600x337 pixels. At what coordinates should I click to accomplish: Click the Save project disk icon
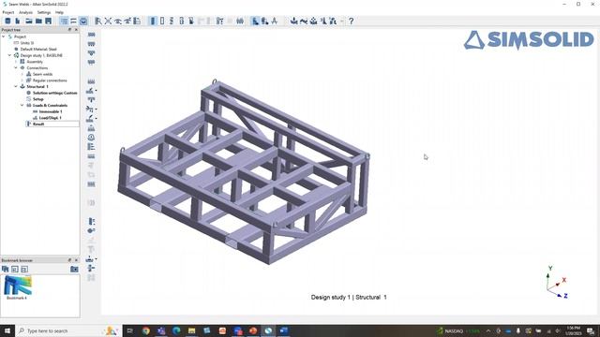pos(48,21)
